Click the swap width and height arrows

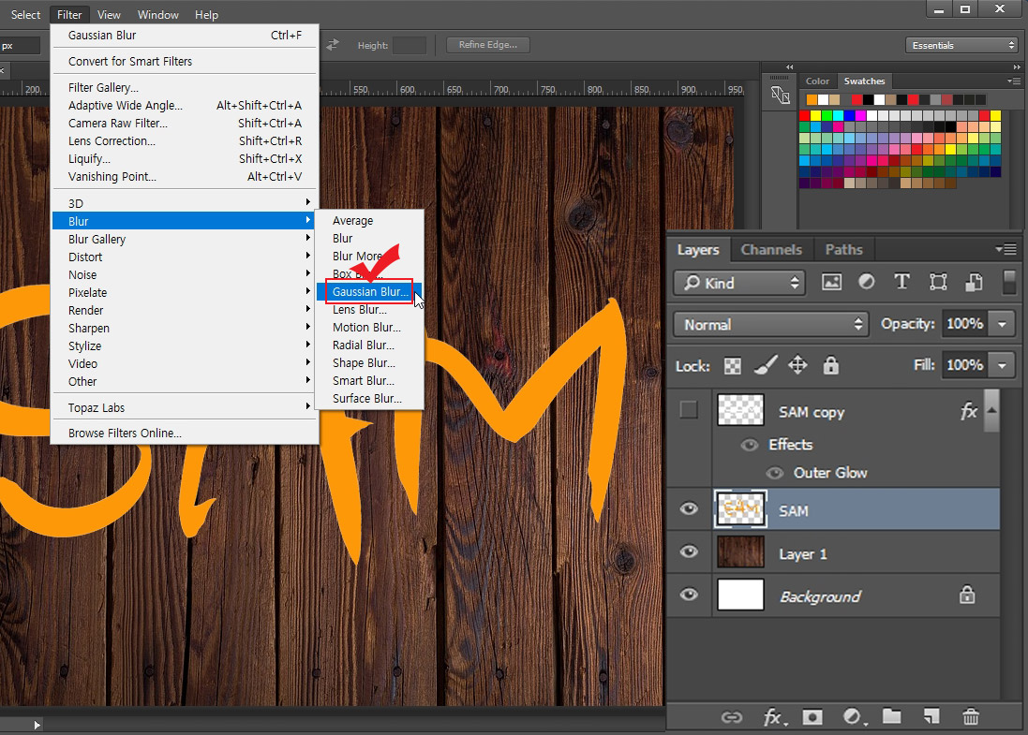(333, 45)
